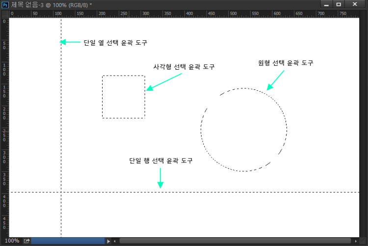Click the horizontal scrollbar thumb

tap(236, 241)
